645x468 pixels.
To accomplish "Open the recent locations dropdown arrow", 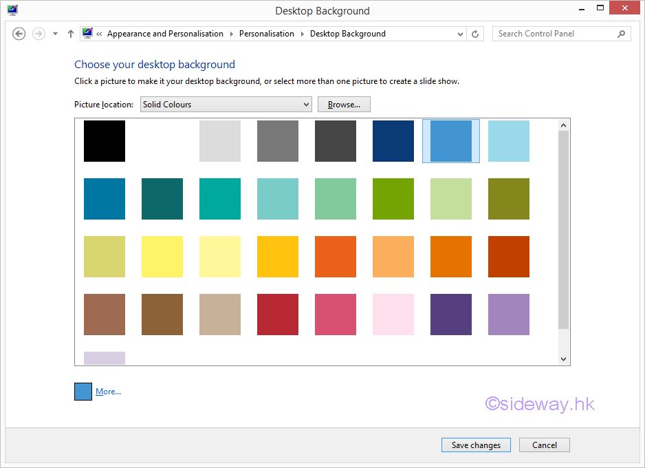I will (55, 34).
